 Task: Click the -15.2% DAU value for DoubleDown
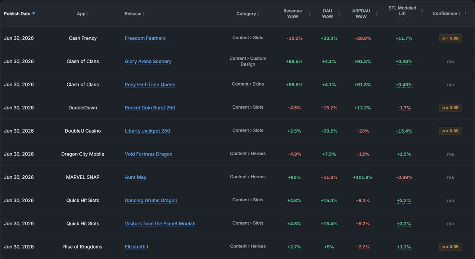pos(329,108)
